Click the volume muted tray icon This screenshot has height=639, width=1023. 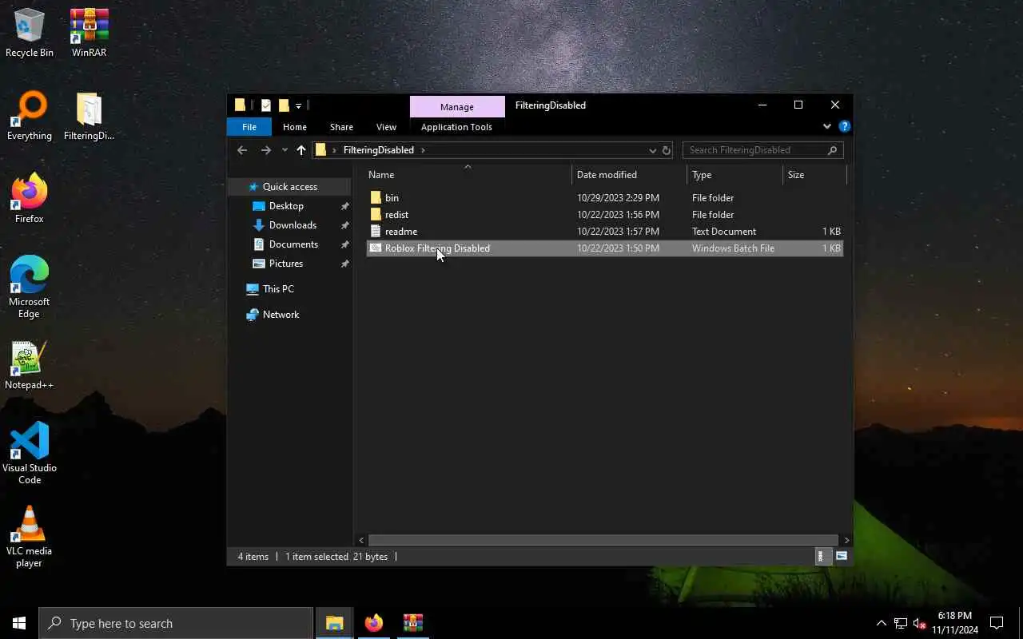point(920,623)
